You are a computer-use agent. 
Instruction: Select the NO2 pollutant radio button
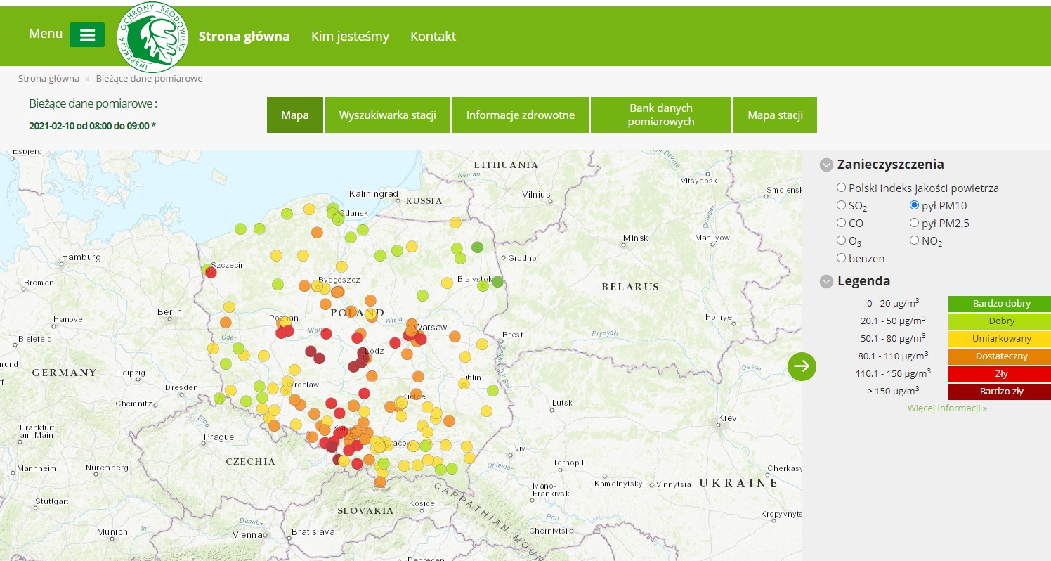click(x=914, y=240)
